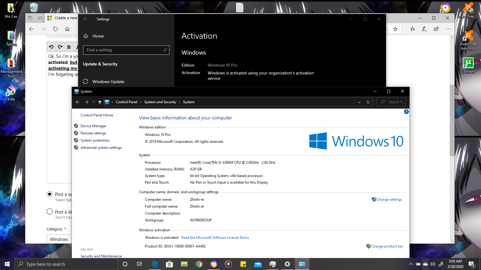Open the Windows category dropdown

(x=59, y=239)
